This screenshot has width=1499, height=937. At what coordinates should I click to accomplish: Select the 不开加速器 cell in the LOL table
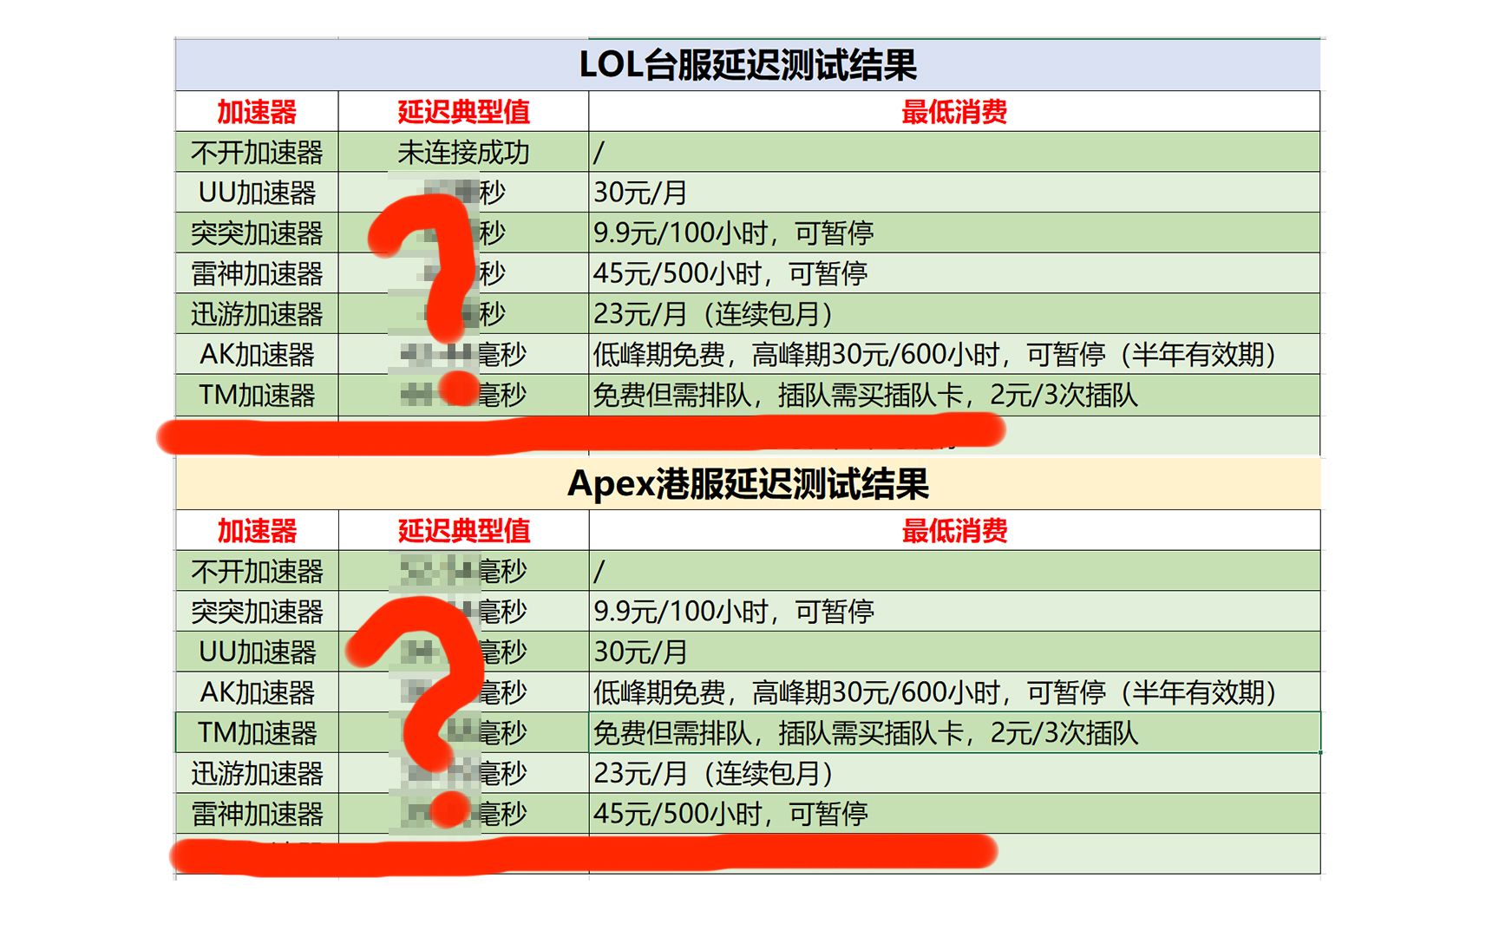[257, 152]
